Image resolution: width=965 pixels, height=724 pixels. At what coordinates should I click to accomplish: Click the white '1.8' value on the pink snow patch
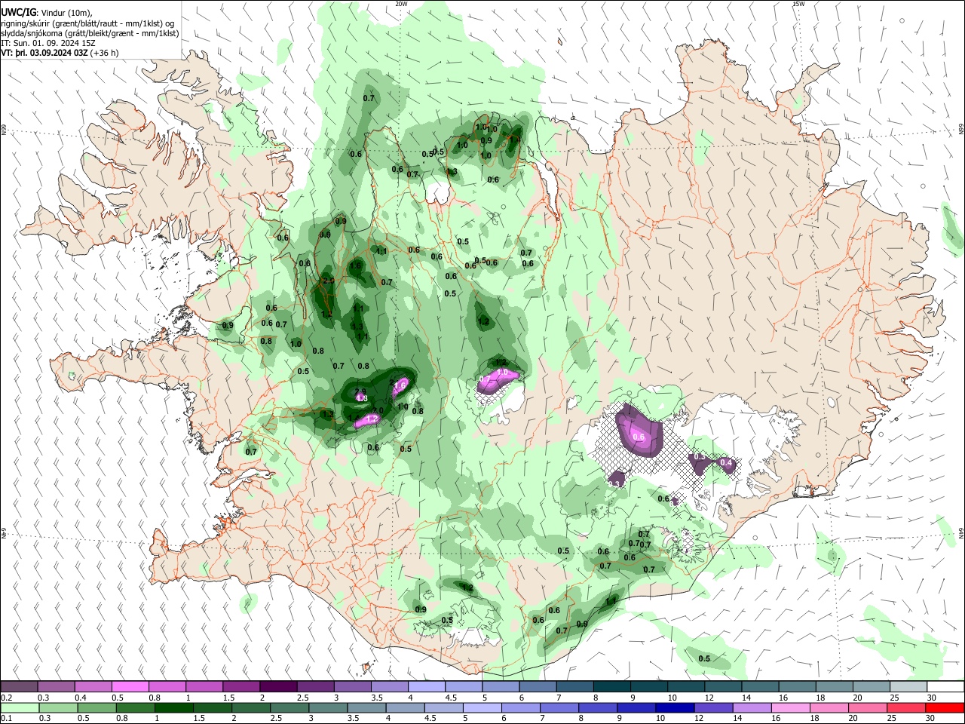(361, 398)
